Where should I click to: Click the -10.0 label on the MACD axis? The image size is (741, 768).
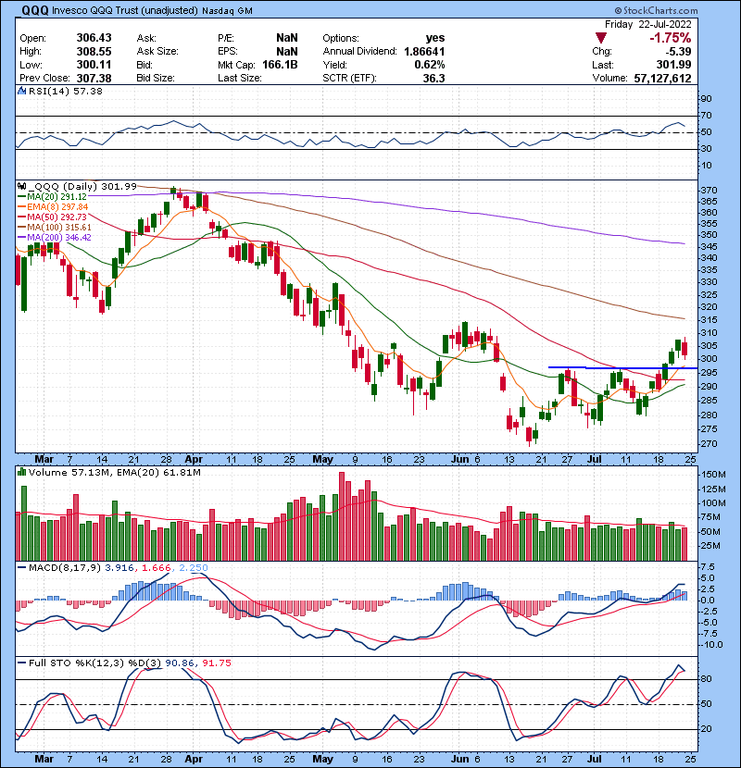point(712,645)
